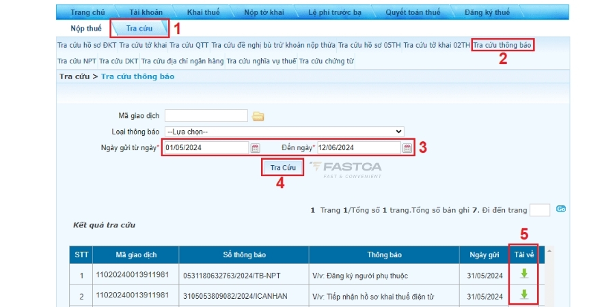Click the Đi đến trang page number box
Viewport: 615px width, 307px height.
(540, 210)
